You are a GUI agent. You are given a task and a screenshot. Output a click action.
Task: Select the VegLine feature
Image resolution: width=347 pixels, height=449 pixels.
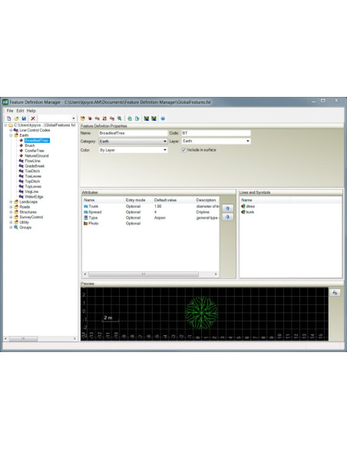pyautogui.click(x=31, y=191)
